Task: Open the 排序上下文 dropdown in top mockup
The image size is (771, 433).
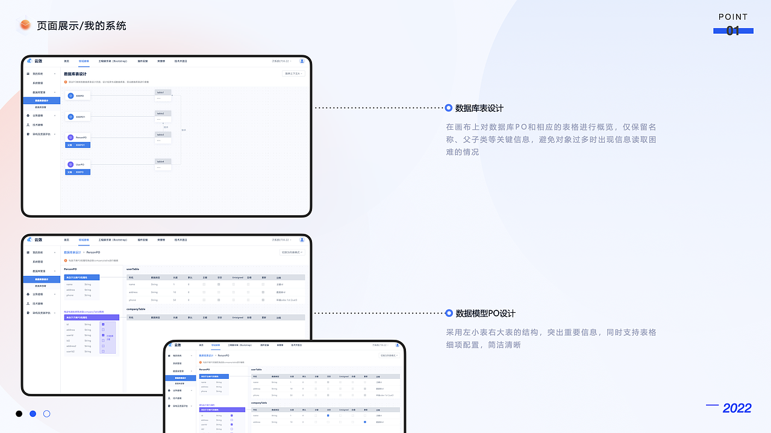Action: tap(294, 73)
